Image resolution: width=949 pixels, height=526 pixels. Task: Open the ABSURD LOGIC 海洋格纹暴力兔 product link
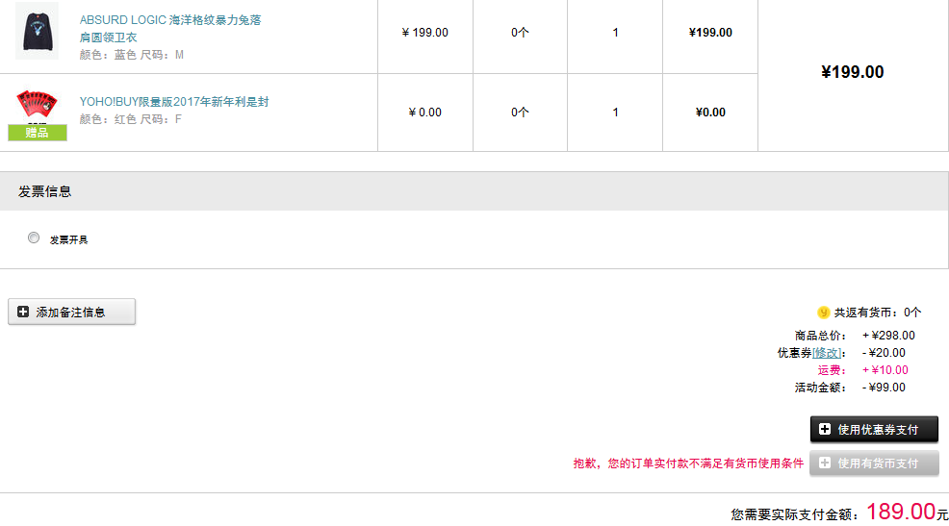(x=170, y=20)
